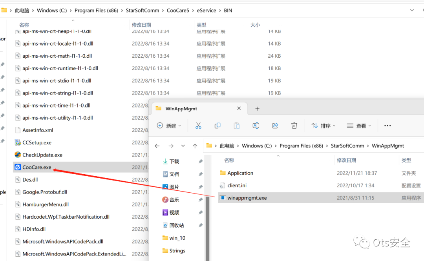Select HDInfo.dll in the BIN window

pos(34,229)
